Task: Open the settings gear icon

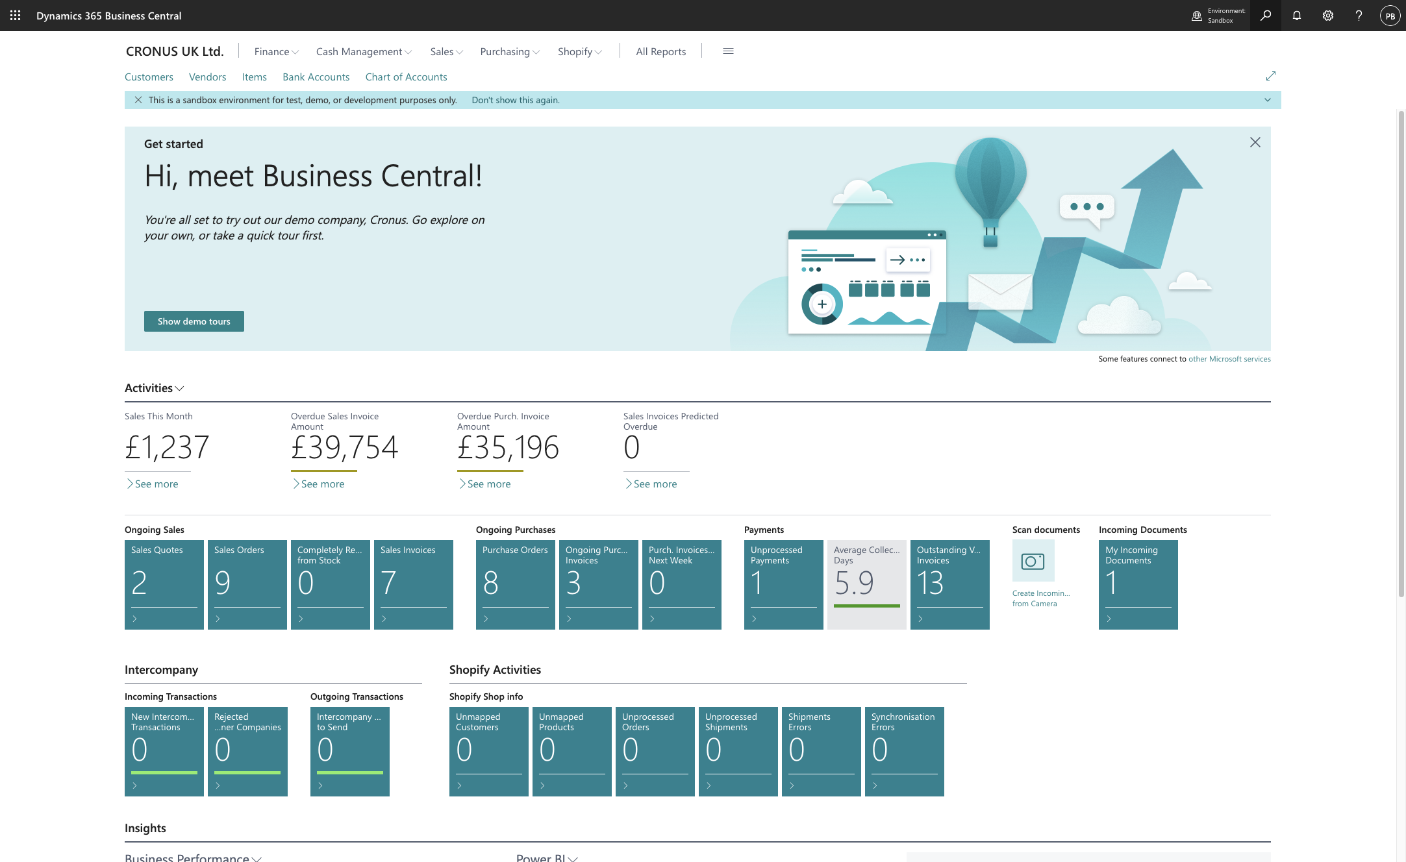Action: 1328,16
